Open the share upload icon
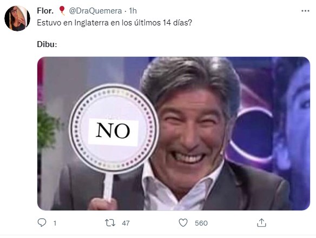This screenshot has width=316, height=238. [x=261, y=223]
